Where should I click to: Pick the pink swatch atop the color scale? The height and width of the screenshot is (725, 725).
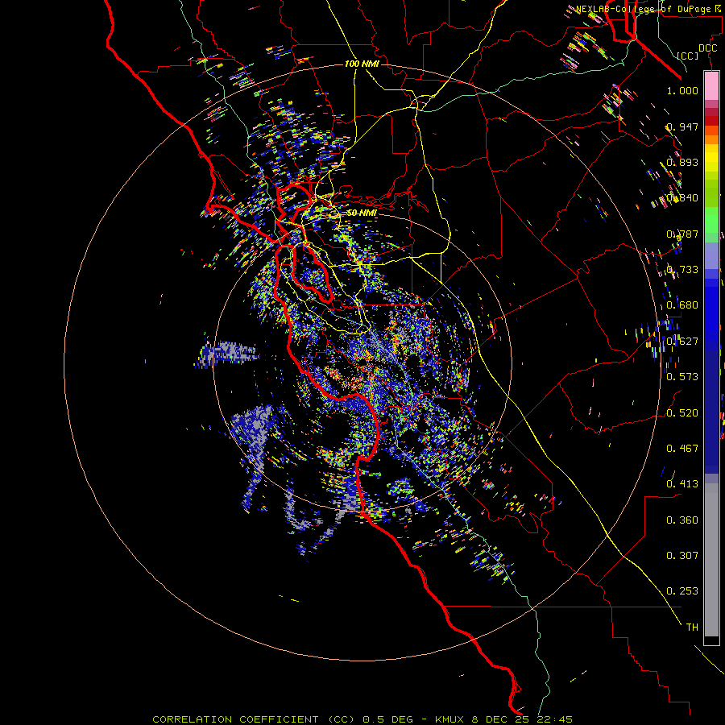pos(711,85)
